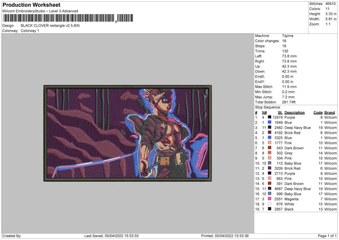
Task: Select the Pink swatch with 304 stitches
Action: point(270,158)
